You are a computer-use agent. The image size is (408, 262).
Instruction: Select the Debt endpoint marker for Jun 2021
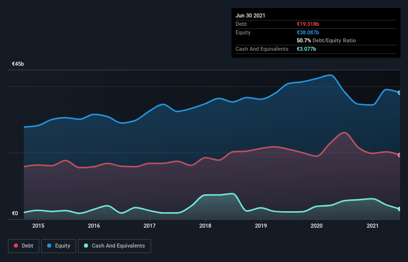pyautogui.click(x=400, y=155)
